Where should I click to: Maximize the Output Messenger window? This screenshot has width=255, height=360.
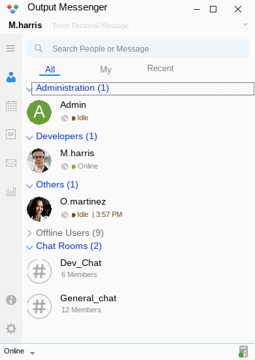[213, 9]
